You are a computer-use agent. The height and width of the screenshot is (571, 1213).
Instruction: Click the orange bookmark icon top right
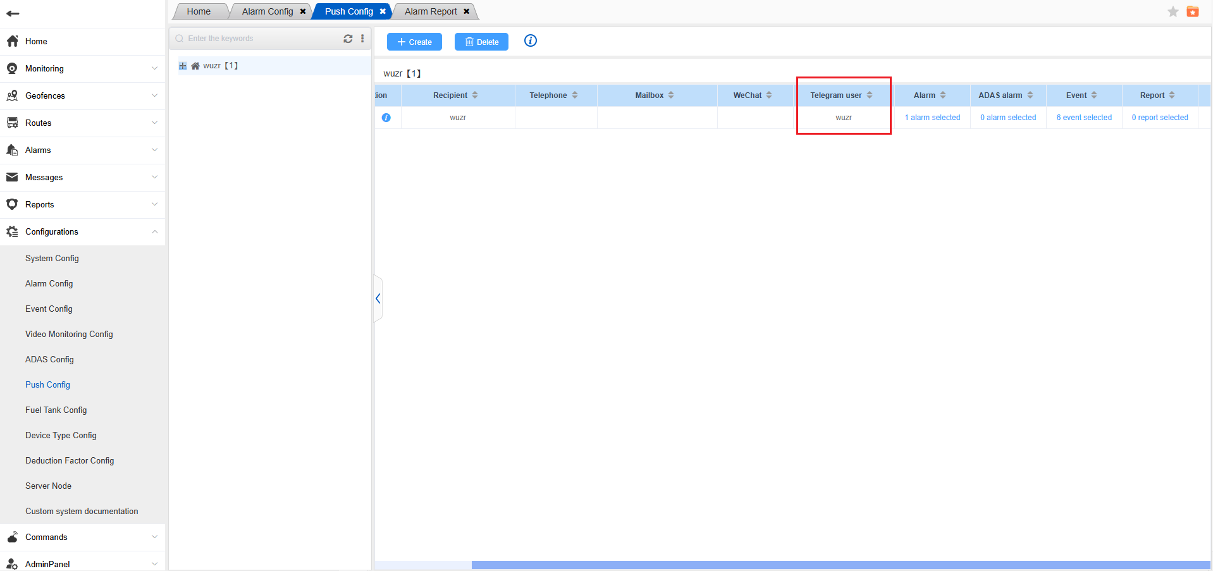pyautogui.click(x=1193, y=12)
